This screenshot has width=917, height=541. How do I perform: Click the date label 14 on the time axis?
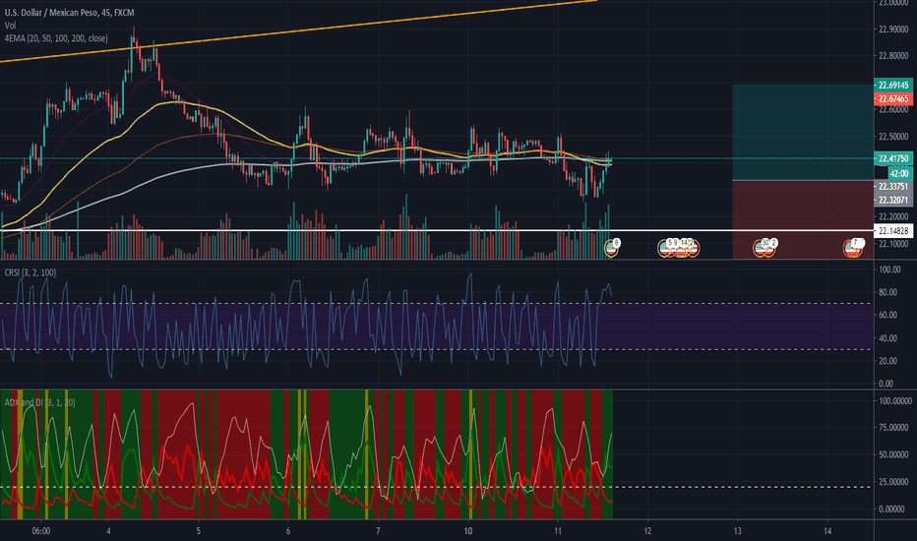click(x=827, y=531)
